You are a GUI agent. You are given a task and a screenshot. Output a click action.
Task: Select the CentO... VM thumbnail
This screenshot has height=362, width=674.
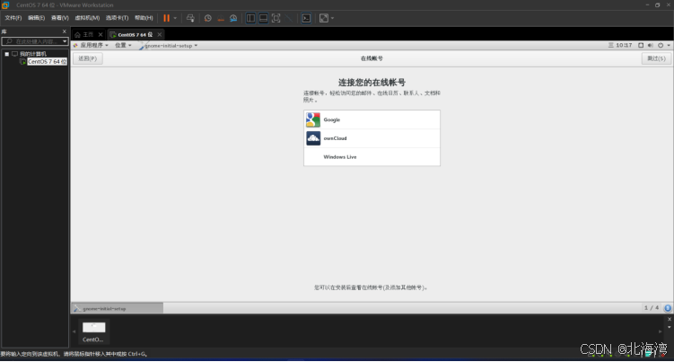(x=93, y=331)
